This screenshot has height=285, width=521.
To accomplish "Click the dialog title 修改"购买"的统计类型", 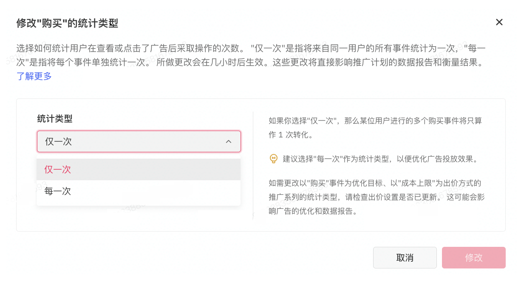I will tap(67, 23).
